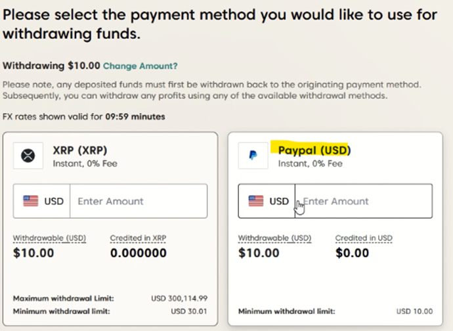Click the Withdrawable (USD) label in the PayPal card
The width and height of the screenshot is (453, 331).
point(274,238)
